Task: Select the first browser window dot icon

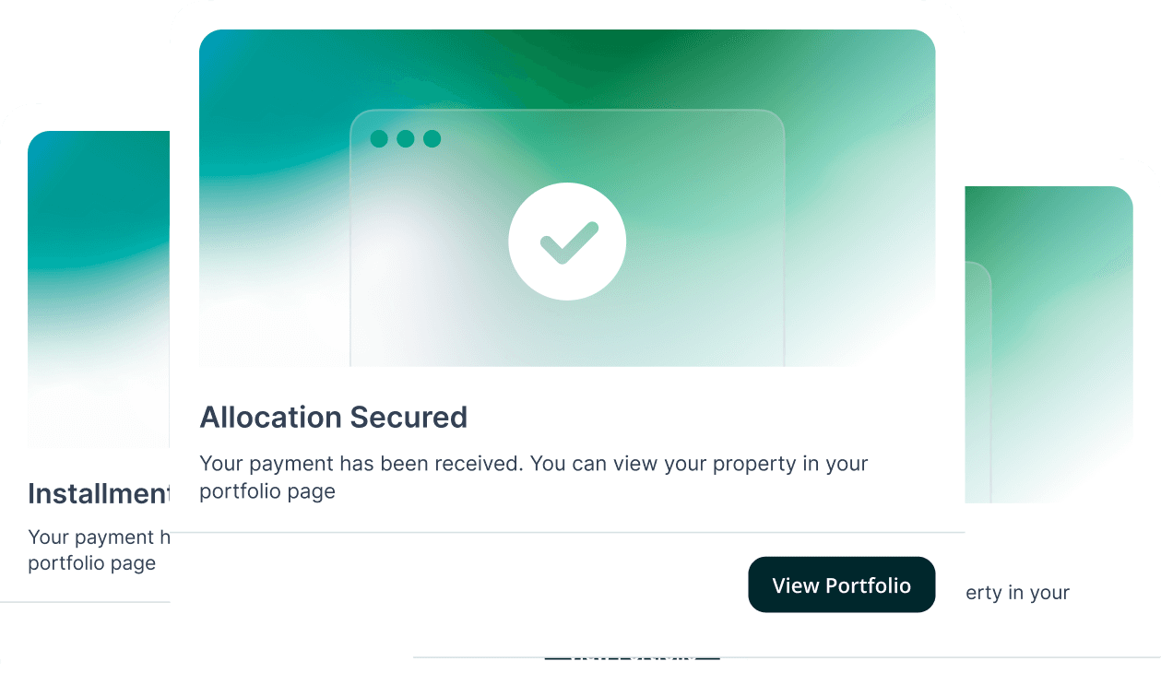Action: click(x=377, y=138)
